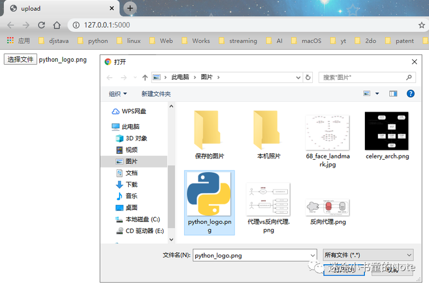Click the browser back arrow

click(x=11, y=25)
